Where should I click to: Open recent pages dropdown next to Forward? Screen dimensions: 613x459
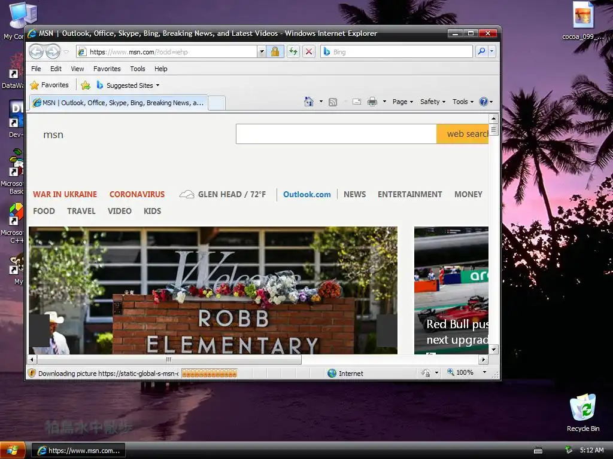coord(66,51)
